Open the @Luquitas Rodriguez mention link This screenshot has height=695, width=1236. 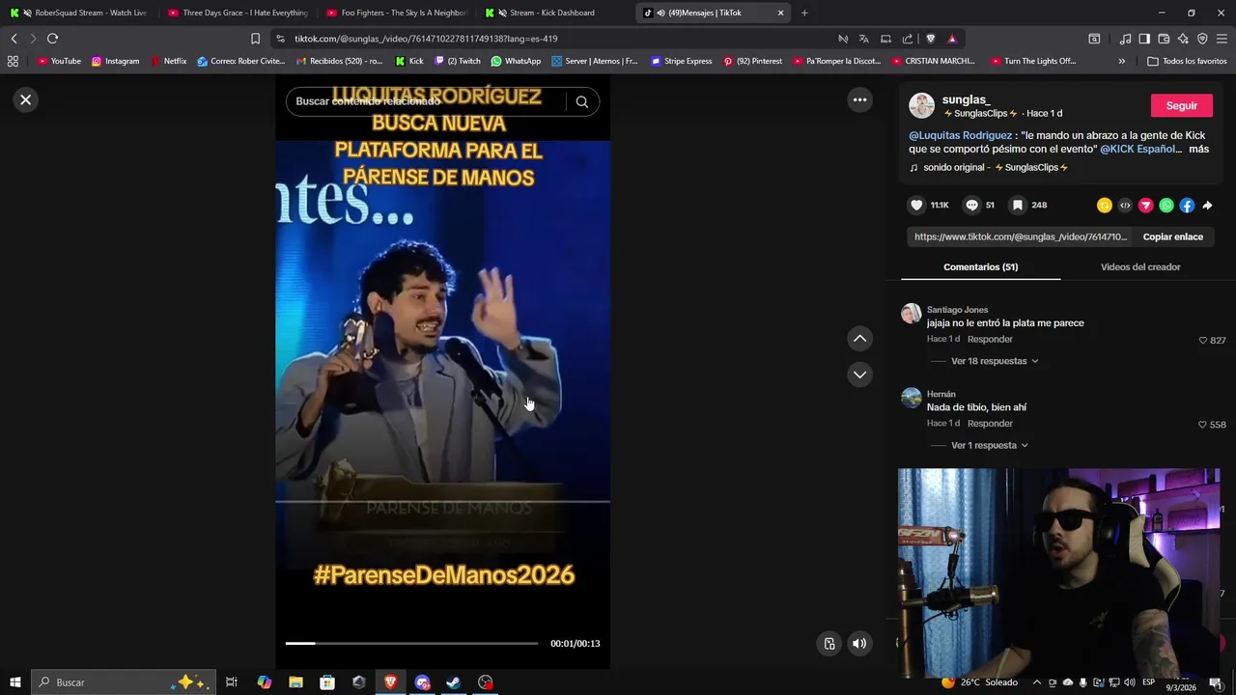click(960, 135)
